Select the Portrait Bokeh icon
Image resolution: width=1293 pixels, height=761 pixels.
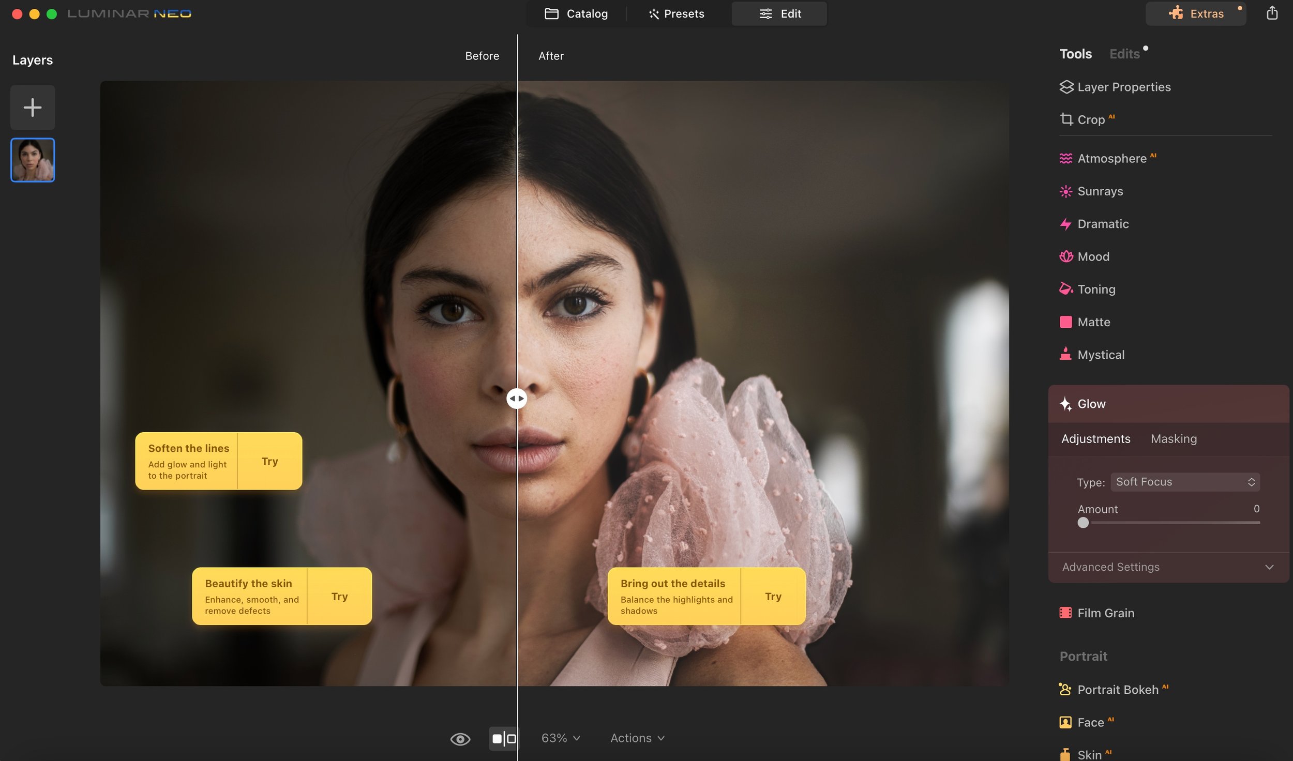pos(1065,689)
